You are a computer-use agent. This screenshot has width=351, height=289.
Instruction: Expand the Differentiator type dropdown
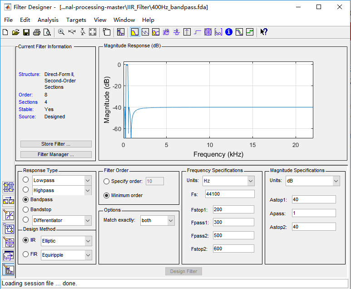(x=88, y=221)
